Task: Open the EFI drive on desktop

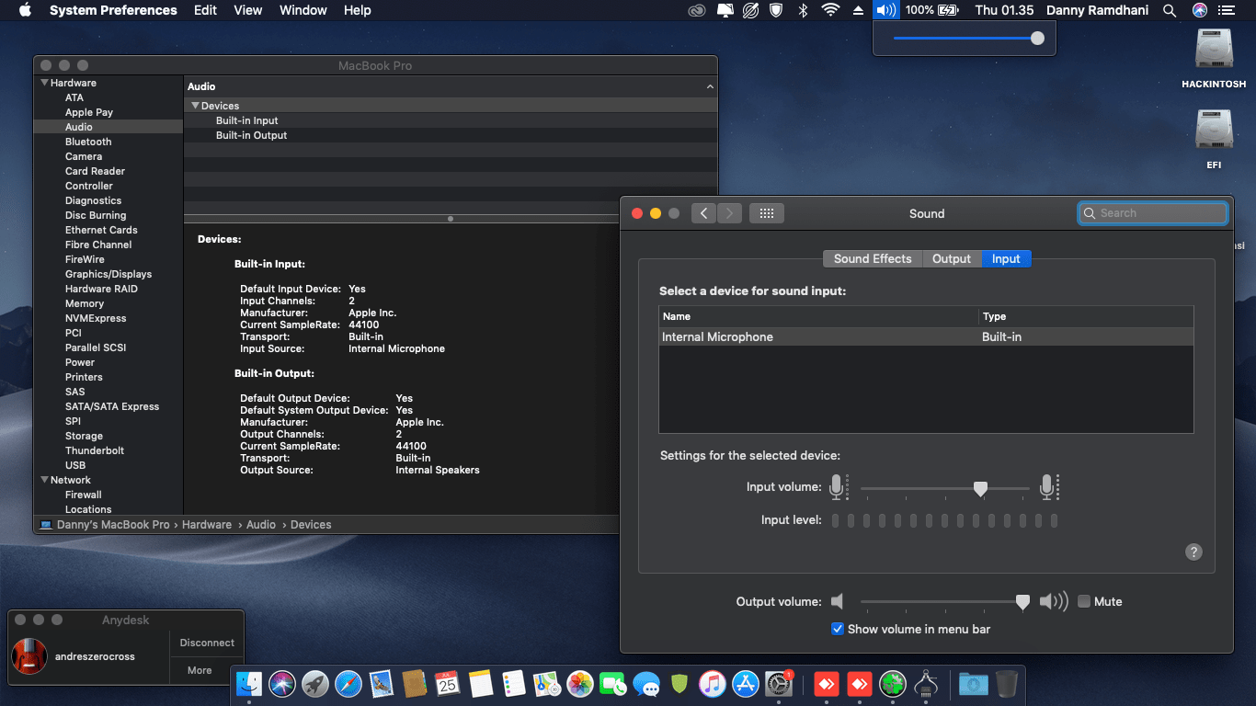Action: [1214, 139]
